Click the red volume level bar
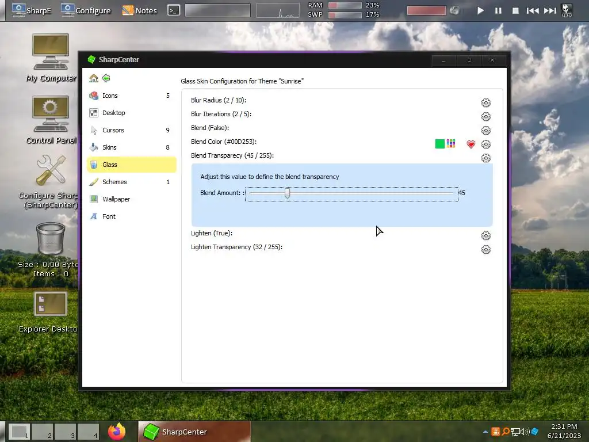 (x=426, y=10)
